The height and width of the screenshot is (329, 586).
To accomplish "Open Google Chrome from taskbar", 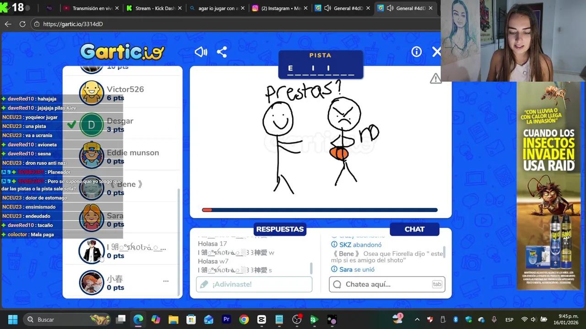I will [244, 319].
